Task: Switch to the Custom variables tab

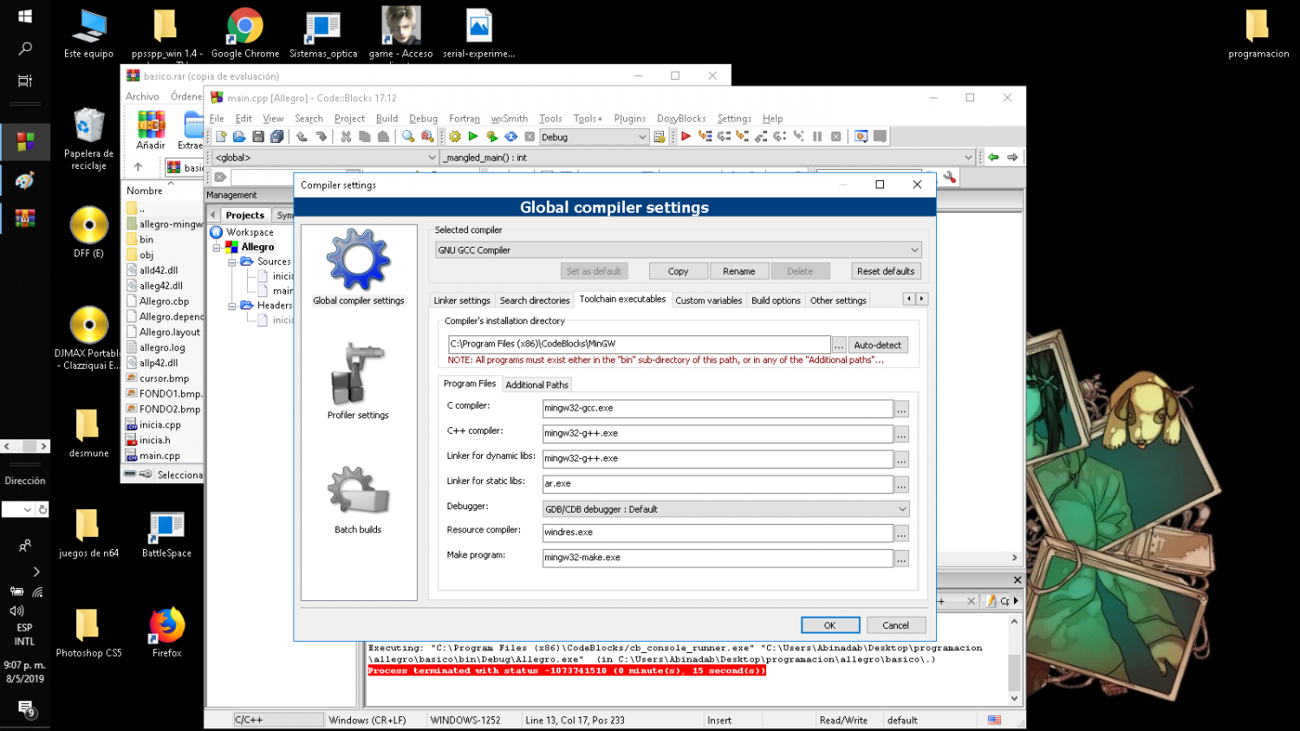Action: tap(709, 301)
